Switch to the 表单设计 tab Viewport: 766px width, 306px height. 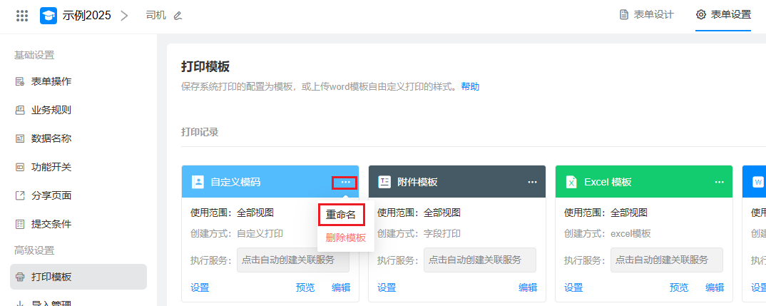[646, 15]
